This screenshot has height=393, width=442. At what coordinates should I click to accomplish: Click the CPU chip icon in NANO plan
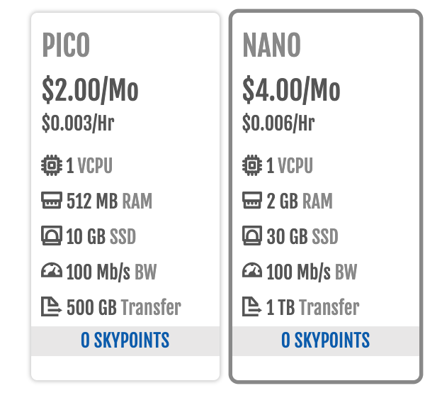[252, 165]
